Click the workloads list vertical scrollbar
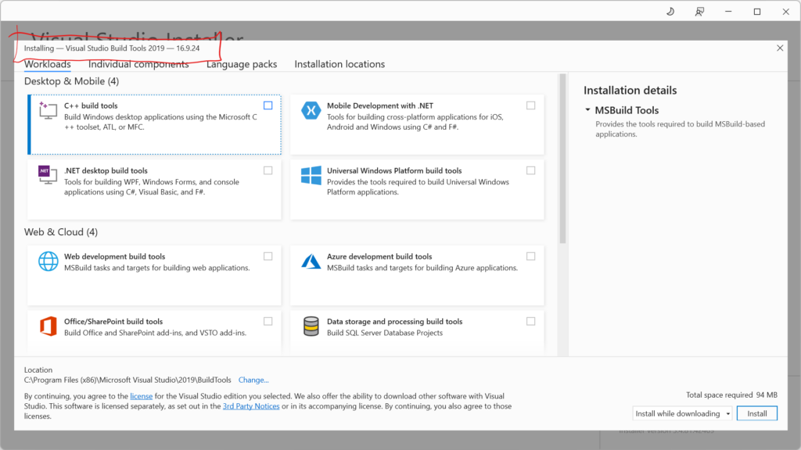Screen dimensions: 801x450 click(x=562, y=159)
